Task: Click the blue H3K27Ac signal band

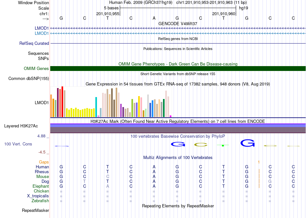Action: (178, 125)
